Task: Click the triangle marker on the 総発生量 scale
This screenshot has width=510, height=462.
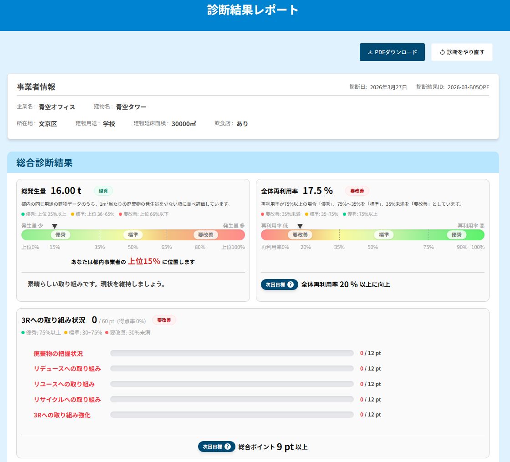Action: coord(55,226)
